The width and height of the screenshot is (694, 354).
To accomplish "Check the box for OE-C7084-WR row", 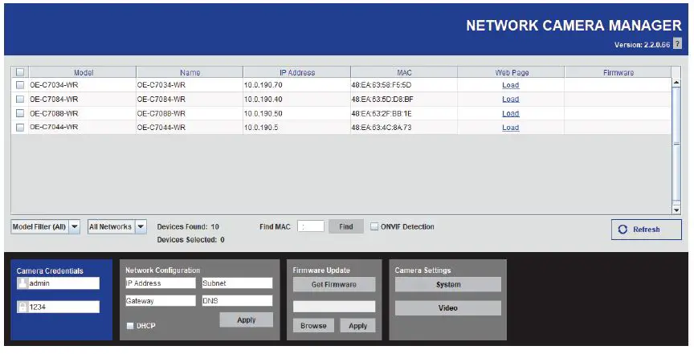I will pyautogui.click(x=20, y=99).
